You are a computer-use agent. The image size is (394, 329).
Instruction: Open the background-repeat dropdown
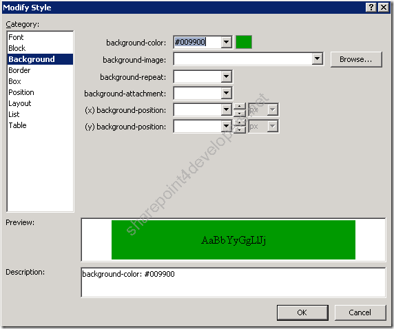[x=227, y=76]
